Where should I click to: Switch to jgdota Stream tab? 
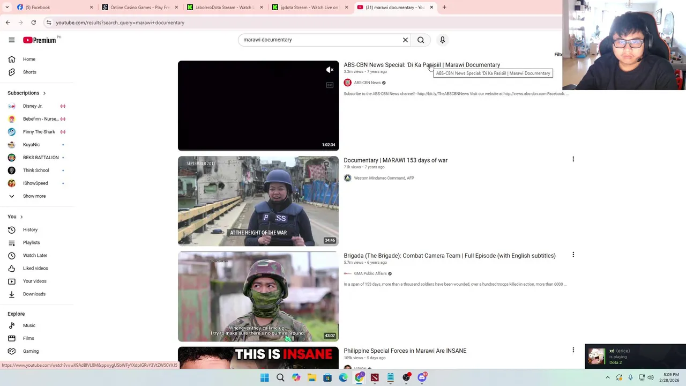coord(309,7)
